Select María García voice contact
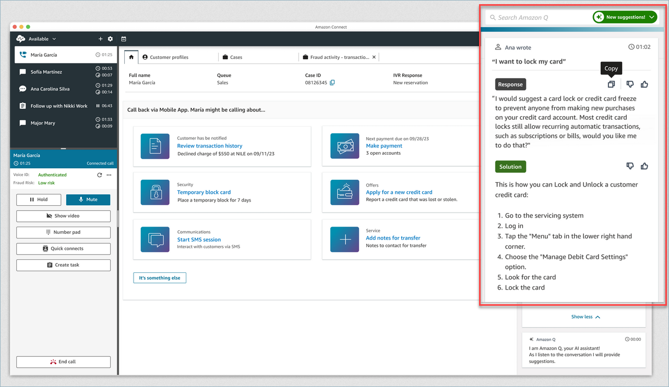669x387 pixels. [x=66, y=55]
